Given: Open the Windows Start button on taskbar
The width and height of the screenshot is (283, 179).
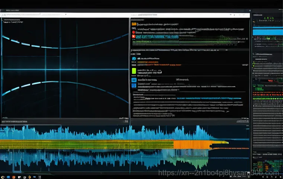Looking at the screenshot, I should pyautogui.click(x=3, y=176).
